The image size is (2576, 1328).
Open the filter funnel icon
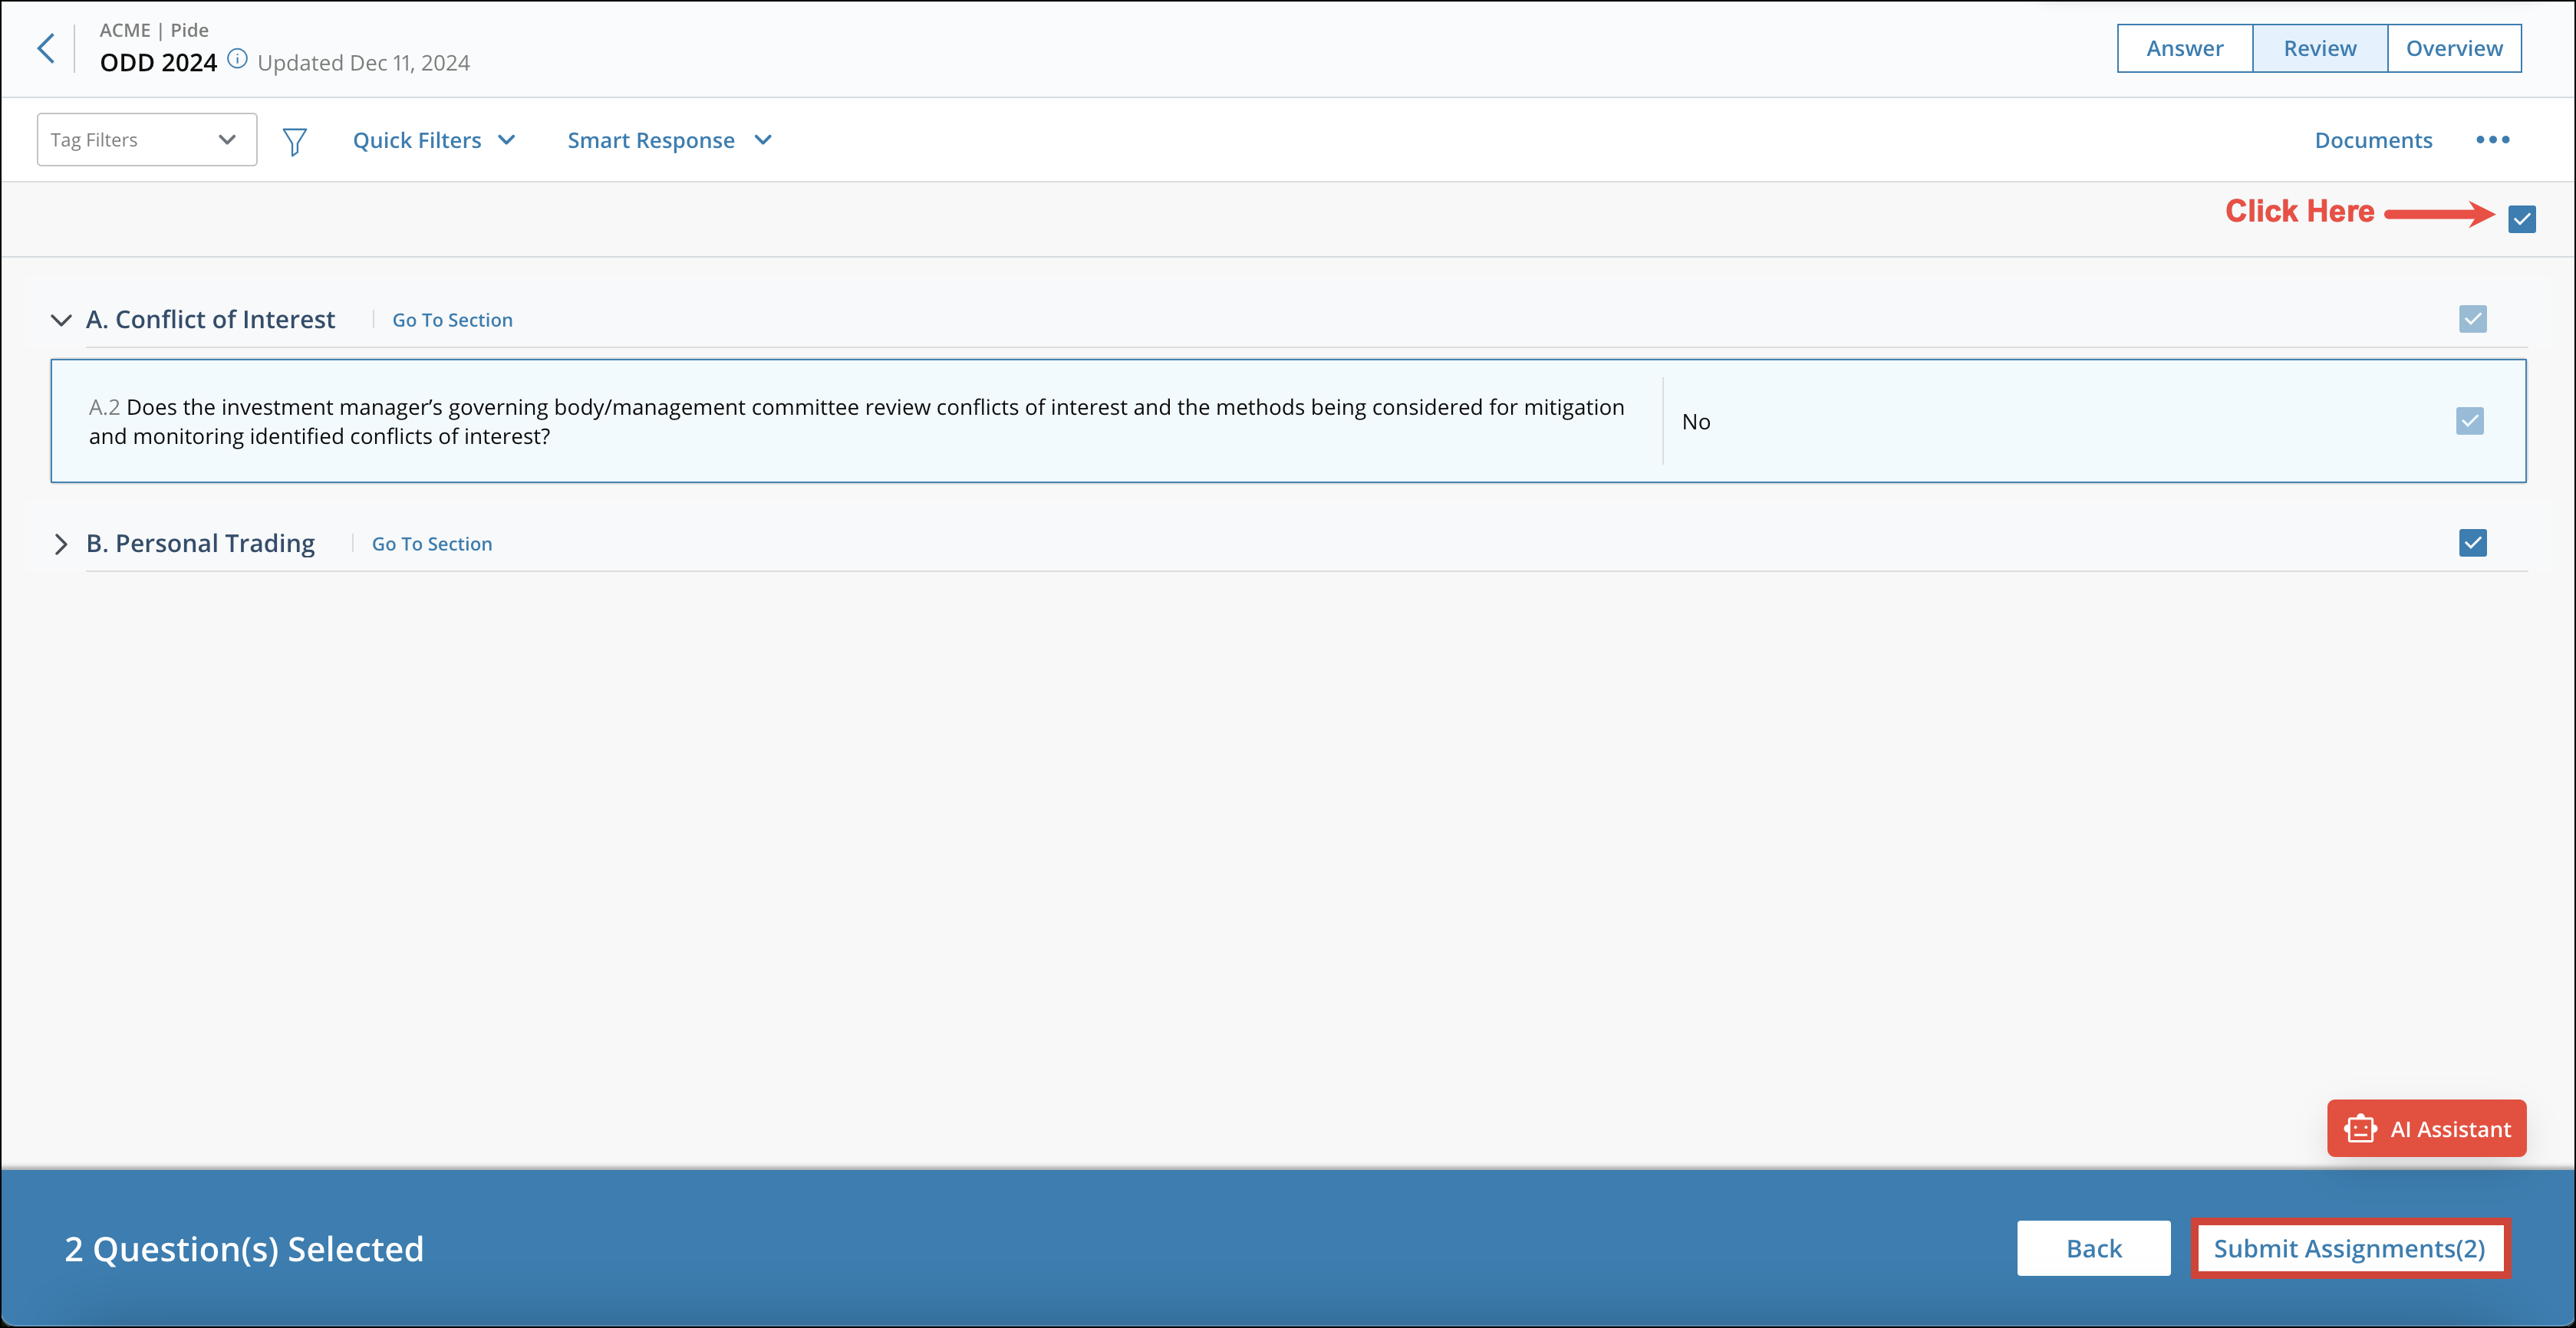point(295,141)
